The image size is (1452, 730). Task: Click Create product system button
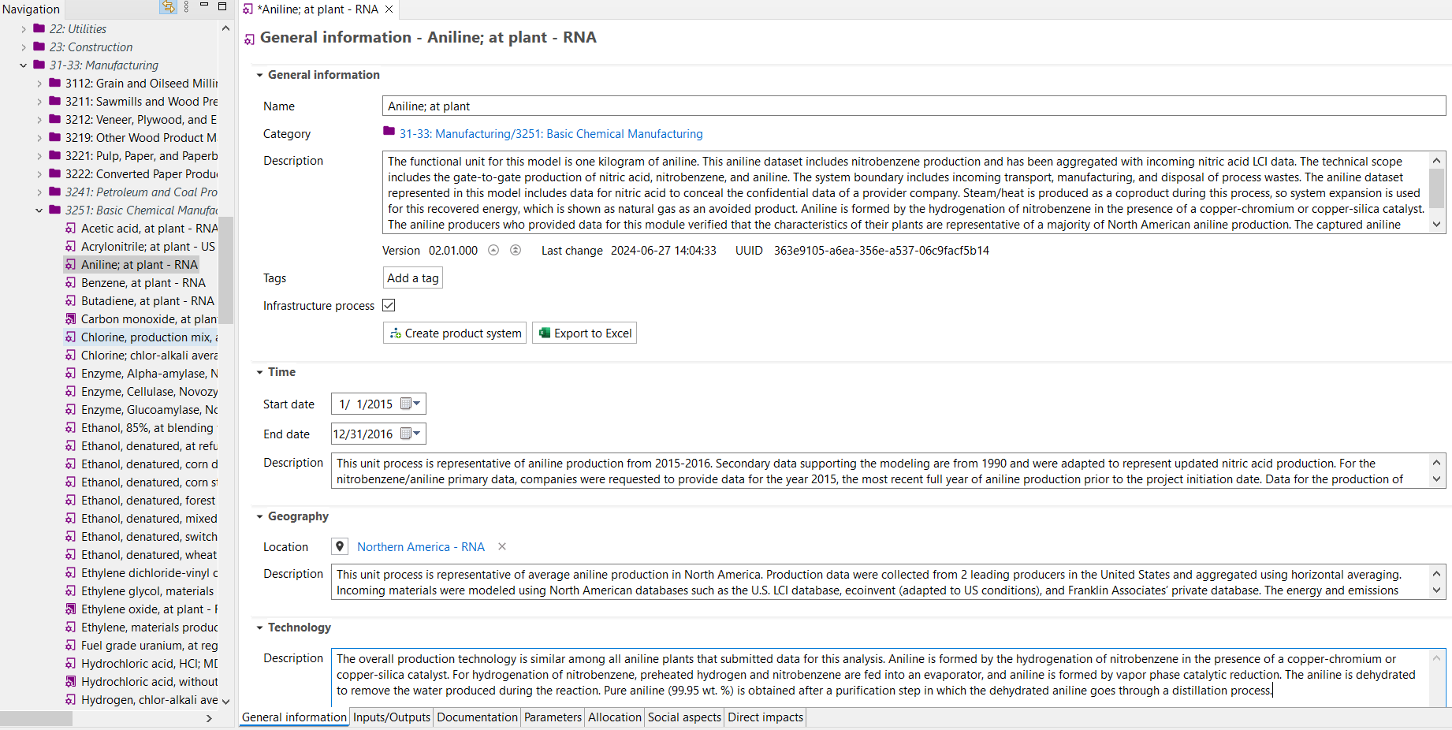(455, 333)
